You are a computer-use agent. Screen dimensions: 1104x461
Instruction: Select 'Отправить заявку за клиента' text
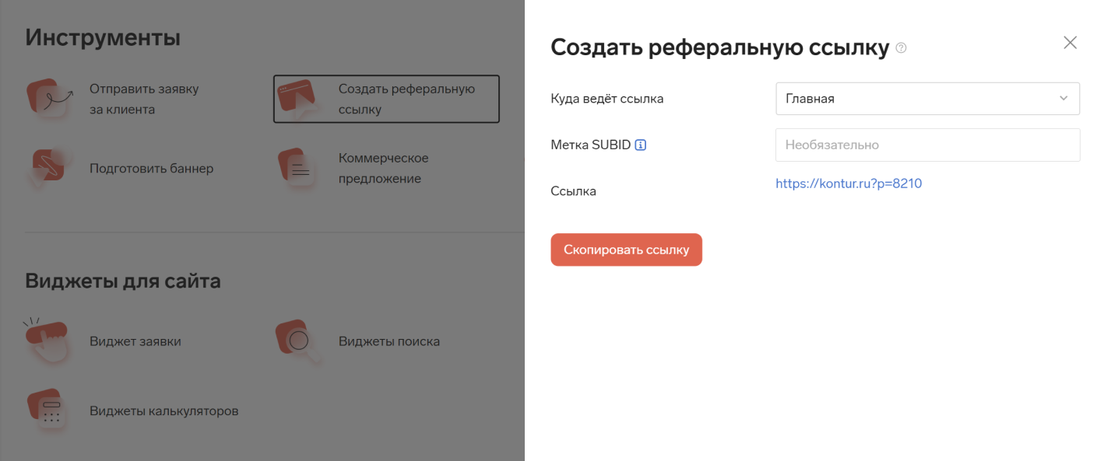pyautogui.click(x=144, y=99)
